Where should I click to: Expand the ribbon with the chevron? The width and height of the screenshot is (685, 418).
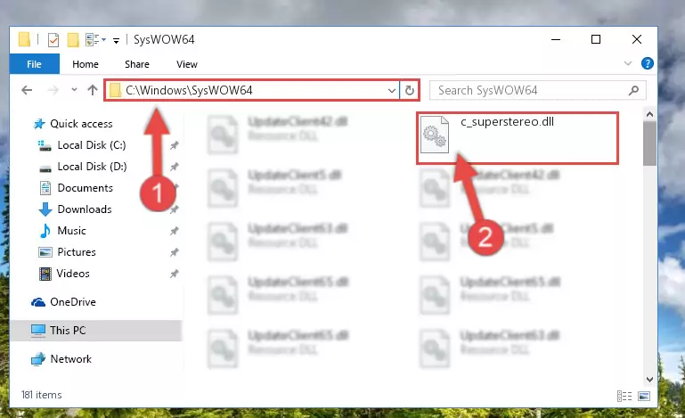628,63
